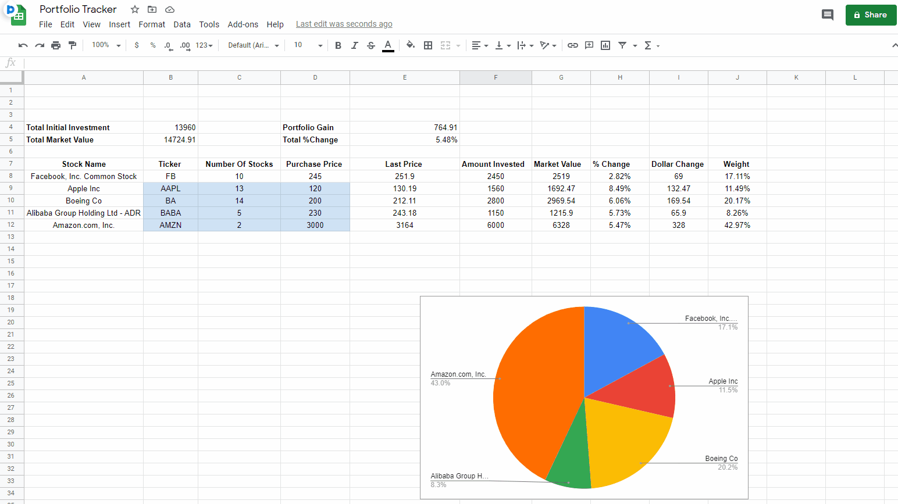The height and width of the screenshot is (504, 898).
Task: Open the Insert menu
Action: [x=119, y=24]
